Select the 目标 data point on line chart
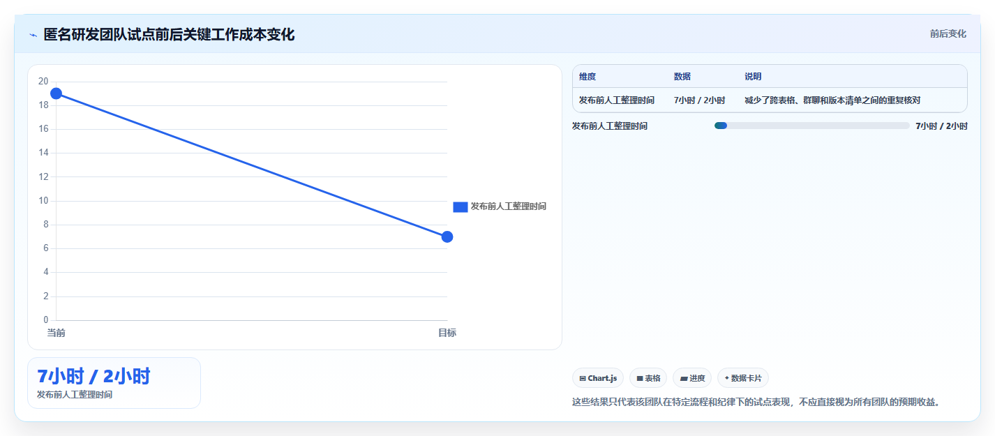The width and height of the screenshot is (995, 436). coord(447,236)
